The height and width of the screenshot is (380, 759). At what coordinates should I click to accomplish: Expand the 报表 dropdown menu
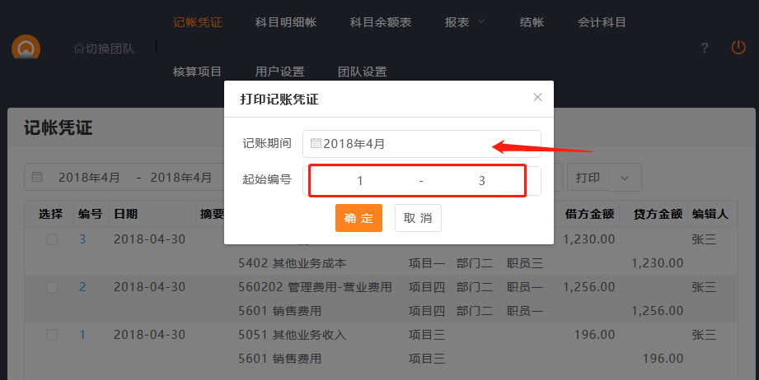tap(465, 22)
